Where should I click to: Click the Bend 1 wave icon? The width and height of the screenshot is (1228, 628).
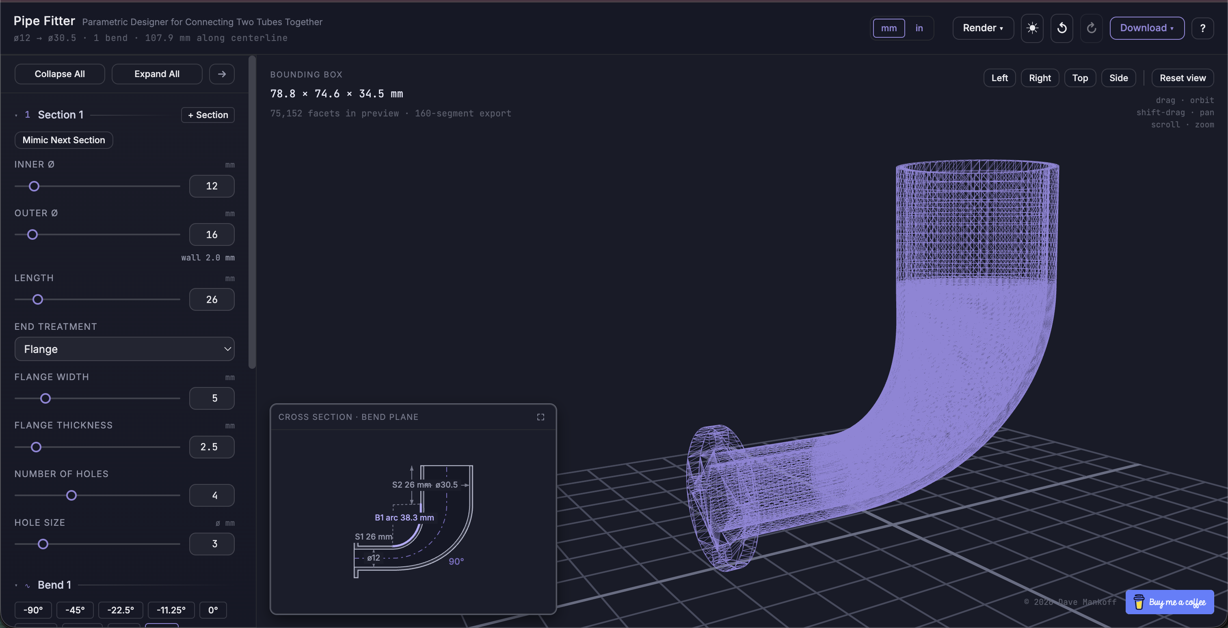point(28,586)
